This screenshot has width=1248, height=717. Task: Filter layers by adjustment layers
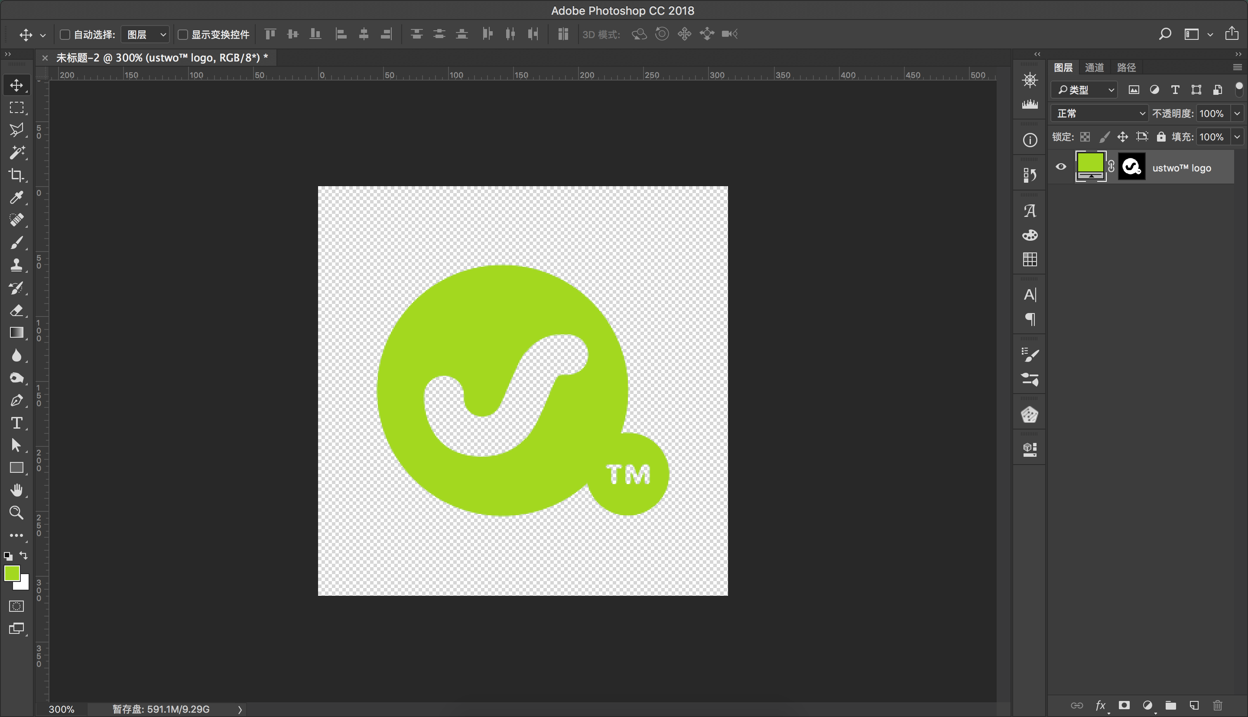[1154, 90]
